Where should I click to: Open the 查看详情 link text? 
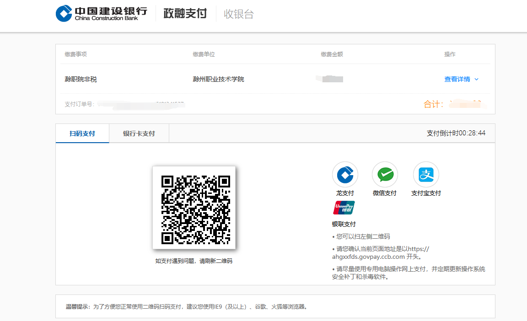(457, 80)
